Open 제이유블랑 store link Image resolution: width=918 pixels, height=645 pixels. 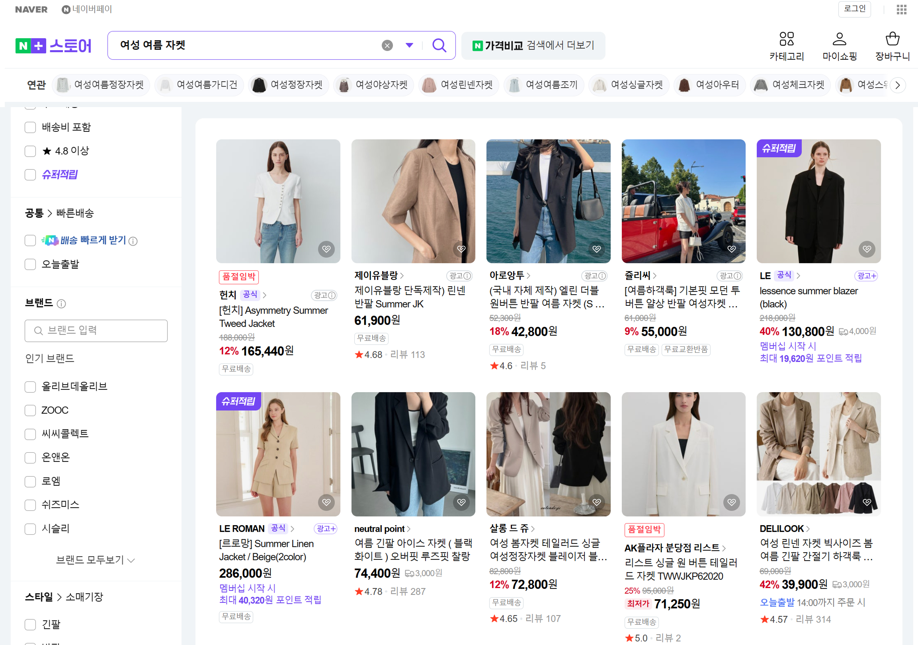pos(379,276)
